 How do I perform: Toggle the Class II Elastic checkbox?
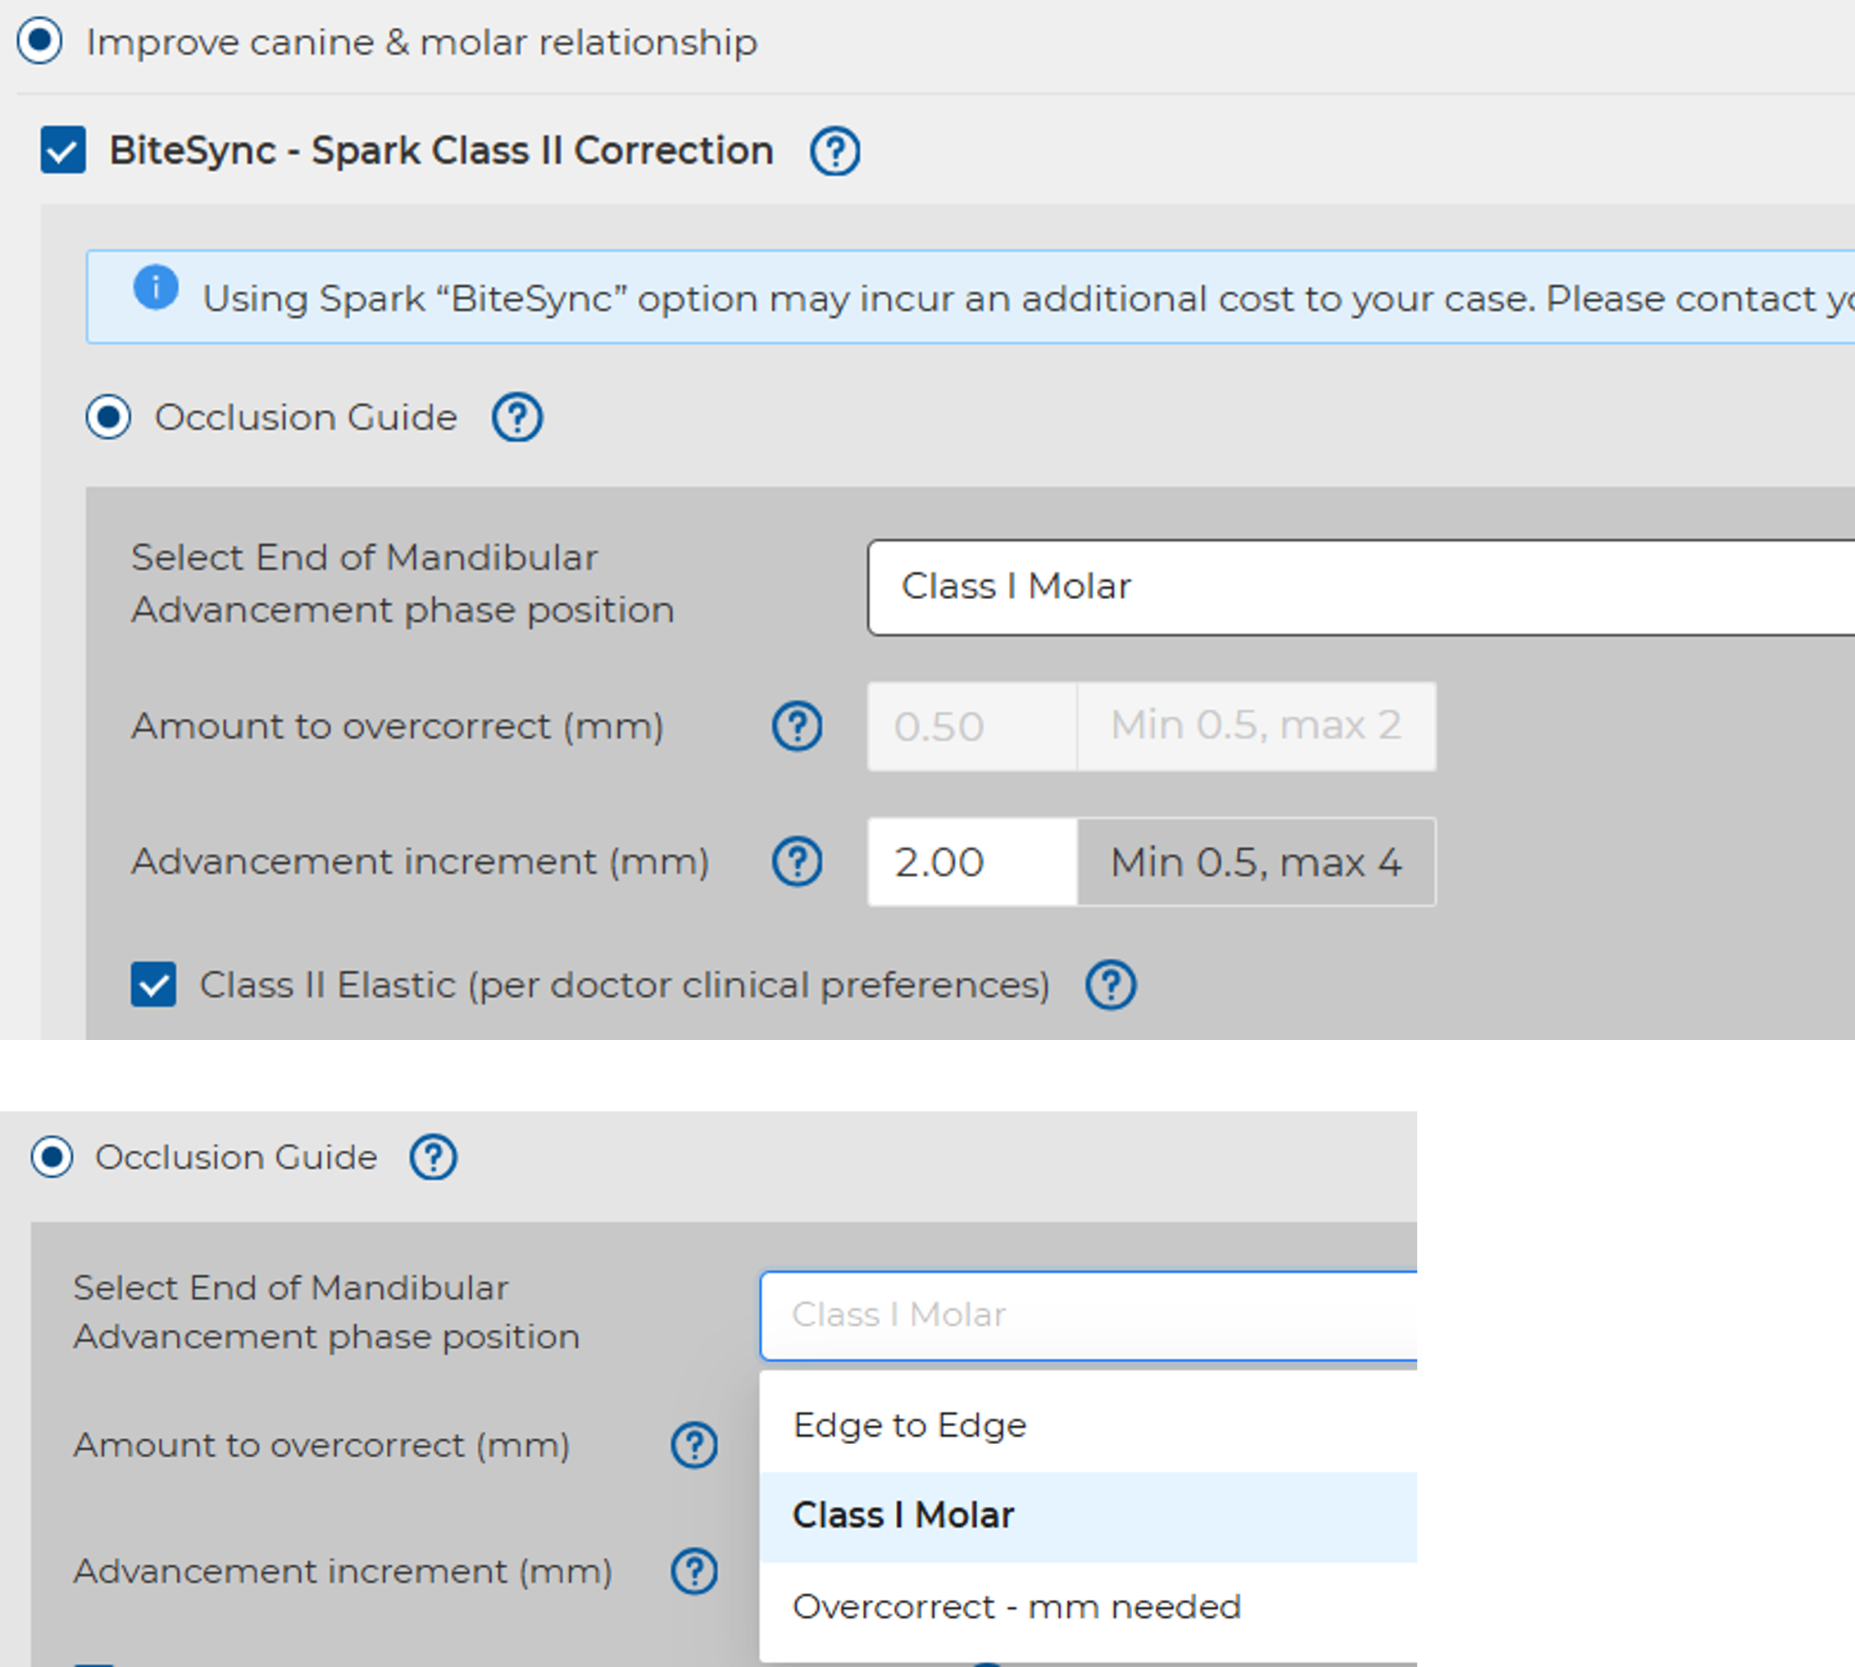pyautogui.click(x=153, y=984)
